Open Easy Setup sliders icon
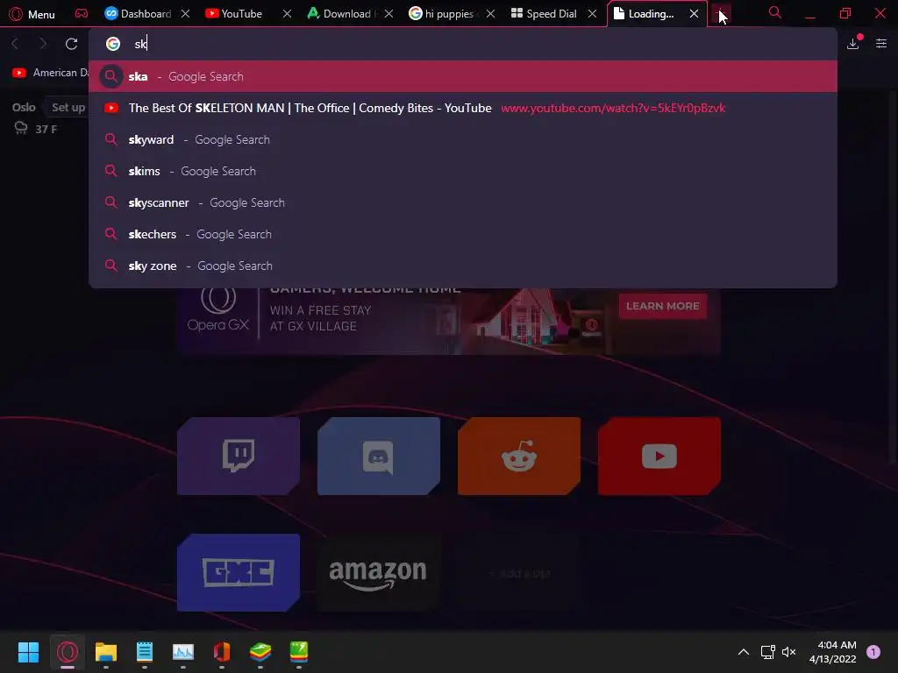Image resolution: width=898 pixels, height=673 pixels. point(881,44)
